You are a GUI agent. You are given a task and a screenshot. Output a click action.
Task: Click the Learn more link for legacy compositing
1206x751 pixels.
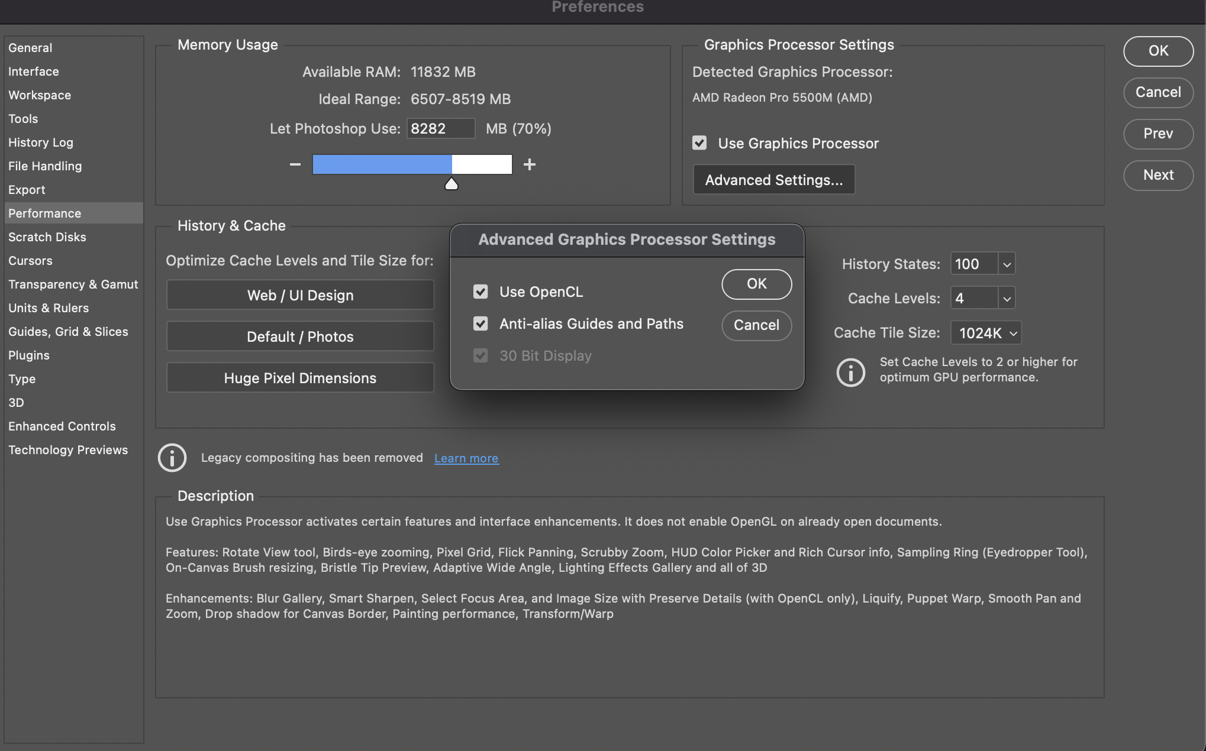pyautogui.click(x=466, y=457)
